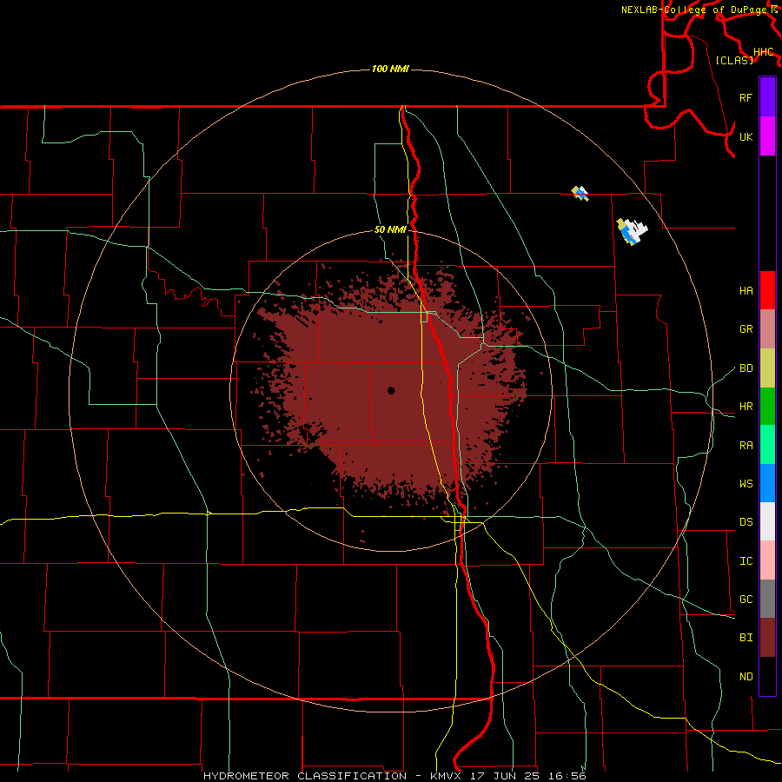Click the WS legend label

(746, 483)
